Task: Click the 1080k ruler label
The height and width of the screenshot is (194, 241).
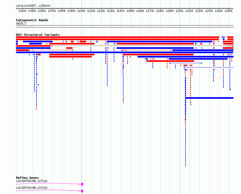Action: (62, 11)
